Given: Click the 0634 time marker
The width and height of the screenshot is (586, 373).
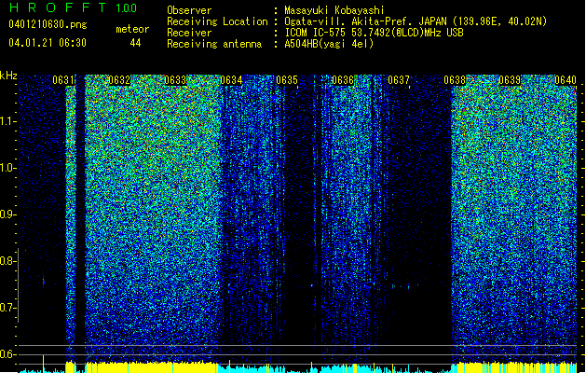Looking at the screenshot, I should click(x=231, y=80).
